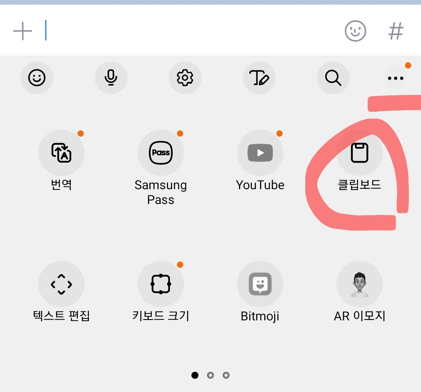
Task: Select the text edit pen icon
Action: tap(259, 77)
